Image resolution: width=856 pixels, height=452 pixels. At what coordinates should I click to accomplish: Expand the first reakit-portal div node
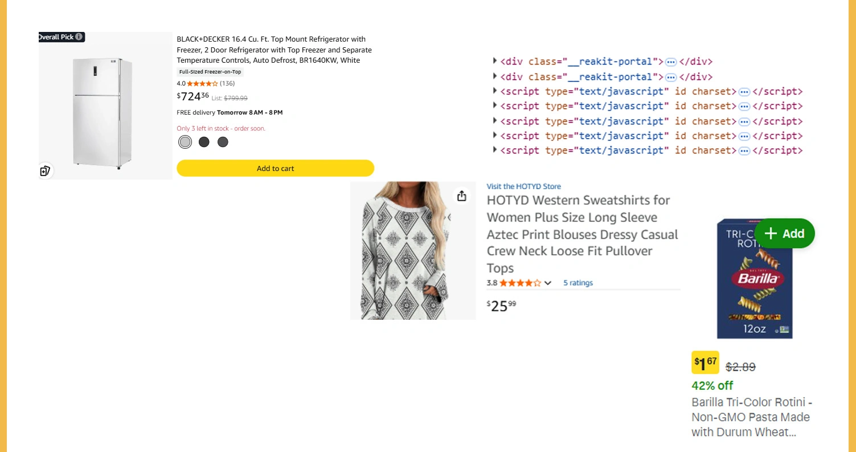pos(494,62)
